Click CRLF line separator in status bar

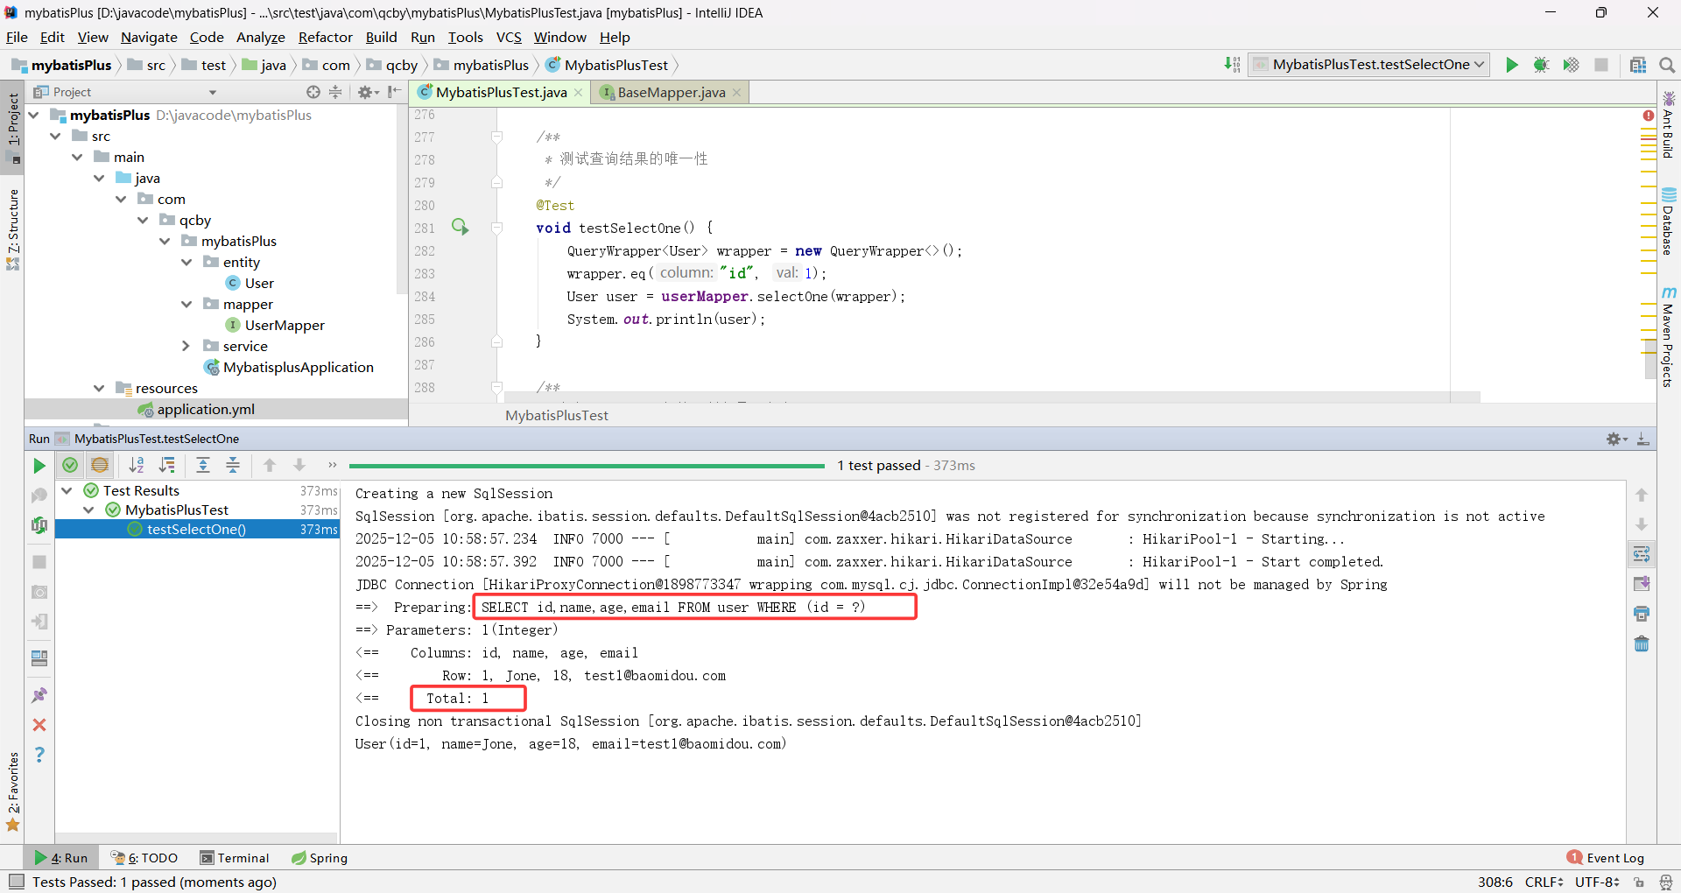[1544, 882]
